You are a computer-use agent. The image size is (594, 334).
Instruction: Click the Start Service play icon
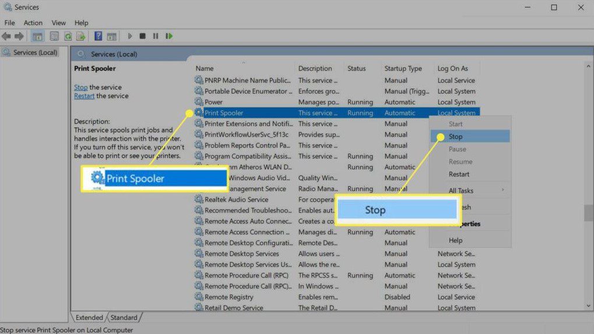[130, 36]
